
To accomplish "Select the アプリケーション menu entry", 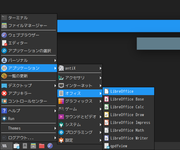I will pyautogui.click(x=29, y=68).
